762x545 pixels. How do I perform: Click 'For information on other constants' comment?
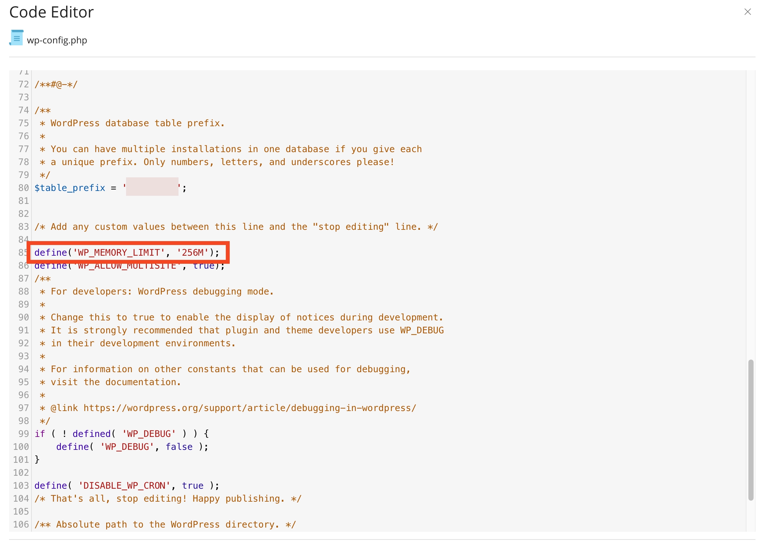[225, 369]
